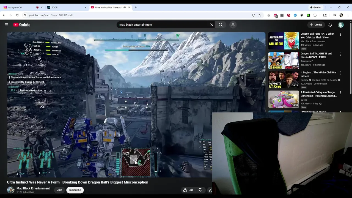Open the black shield extension
Screen dimensions: 352x198
point(302,15)
